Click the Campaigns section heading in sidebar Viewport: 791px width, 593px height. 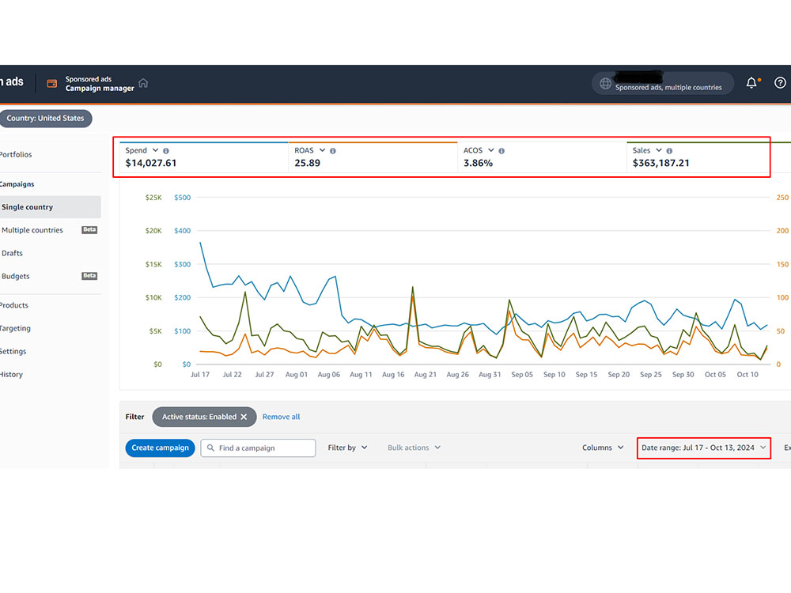coord(17,184)
